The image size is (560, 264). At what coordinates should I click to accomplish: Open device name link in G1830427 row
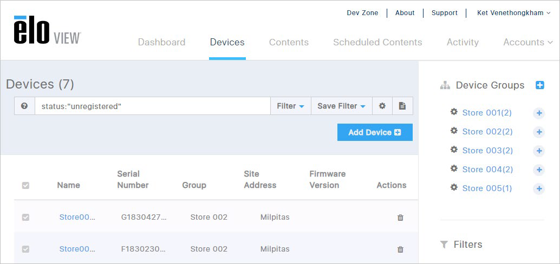click(77, 217)
